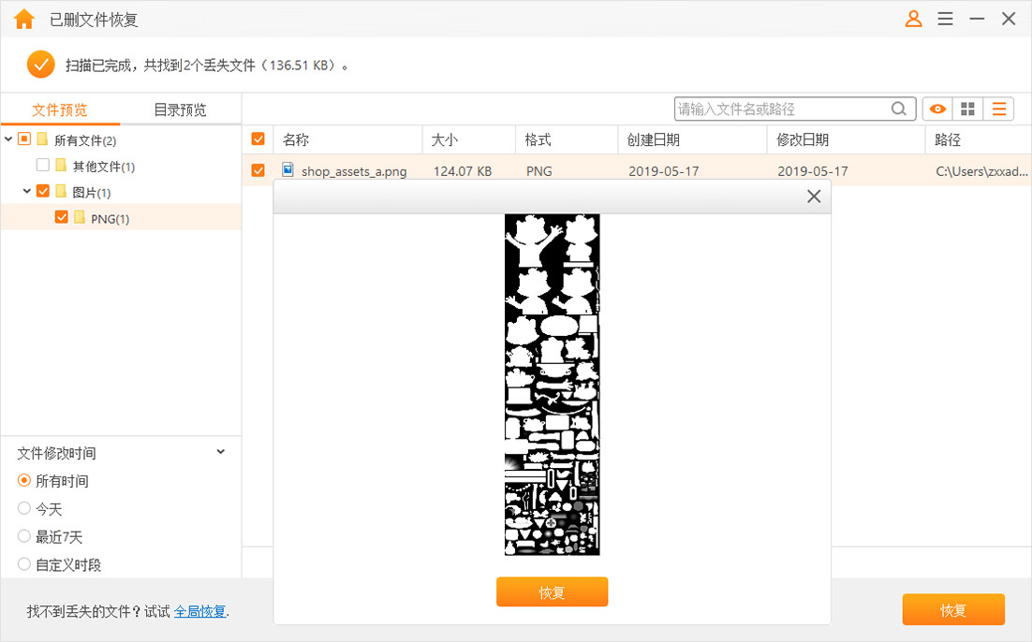The image size is (1032, 642).
Task: Collapse the 文件修改时间 filter section
Action: click(x=220, y=452)
